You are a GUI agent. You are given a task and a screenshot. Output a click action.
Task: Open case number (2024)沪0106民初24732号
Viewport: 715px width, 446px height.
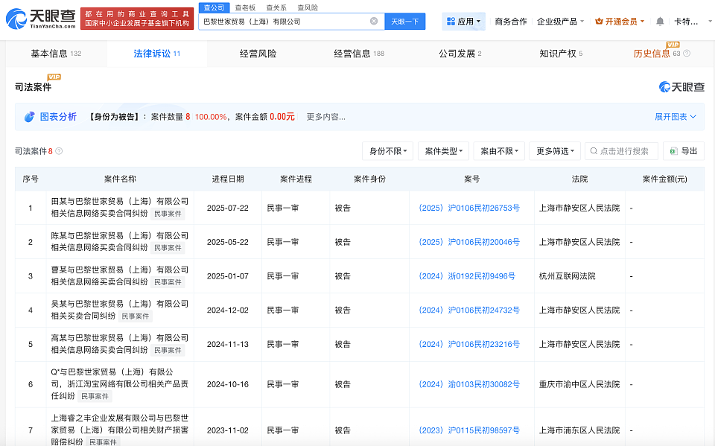pyautogui.click(x=469, y=310)
